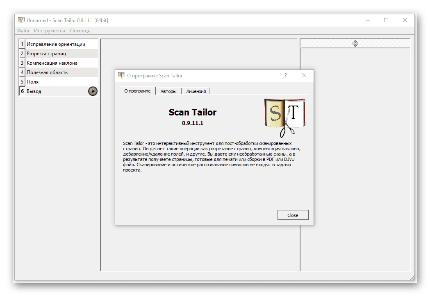Open the Помощь menu
Screen dimensions: 430x296
[80, 31]
